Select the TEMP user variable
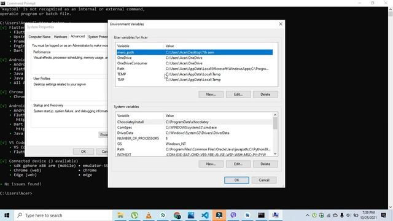This screenshot has width=393, height=221. click(x=195, y=74)
